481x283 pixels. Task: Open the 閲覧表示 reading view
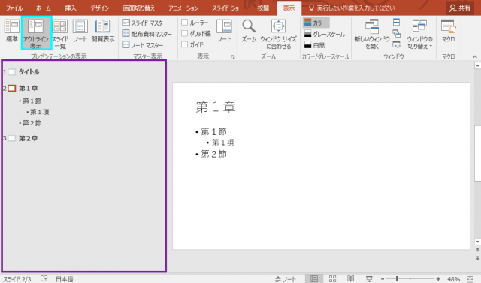103,31
